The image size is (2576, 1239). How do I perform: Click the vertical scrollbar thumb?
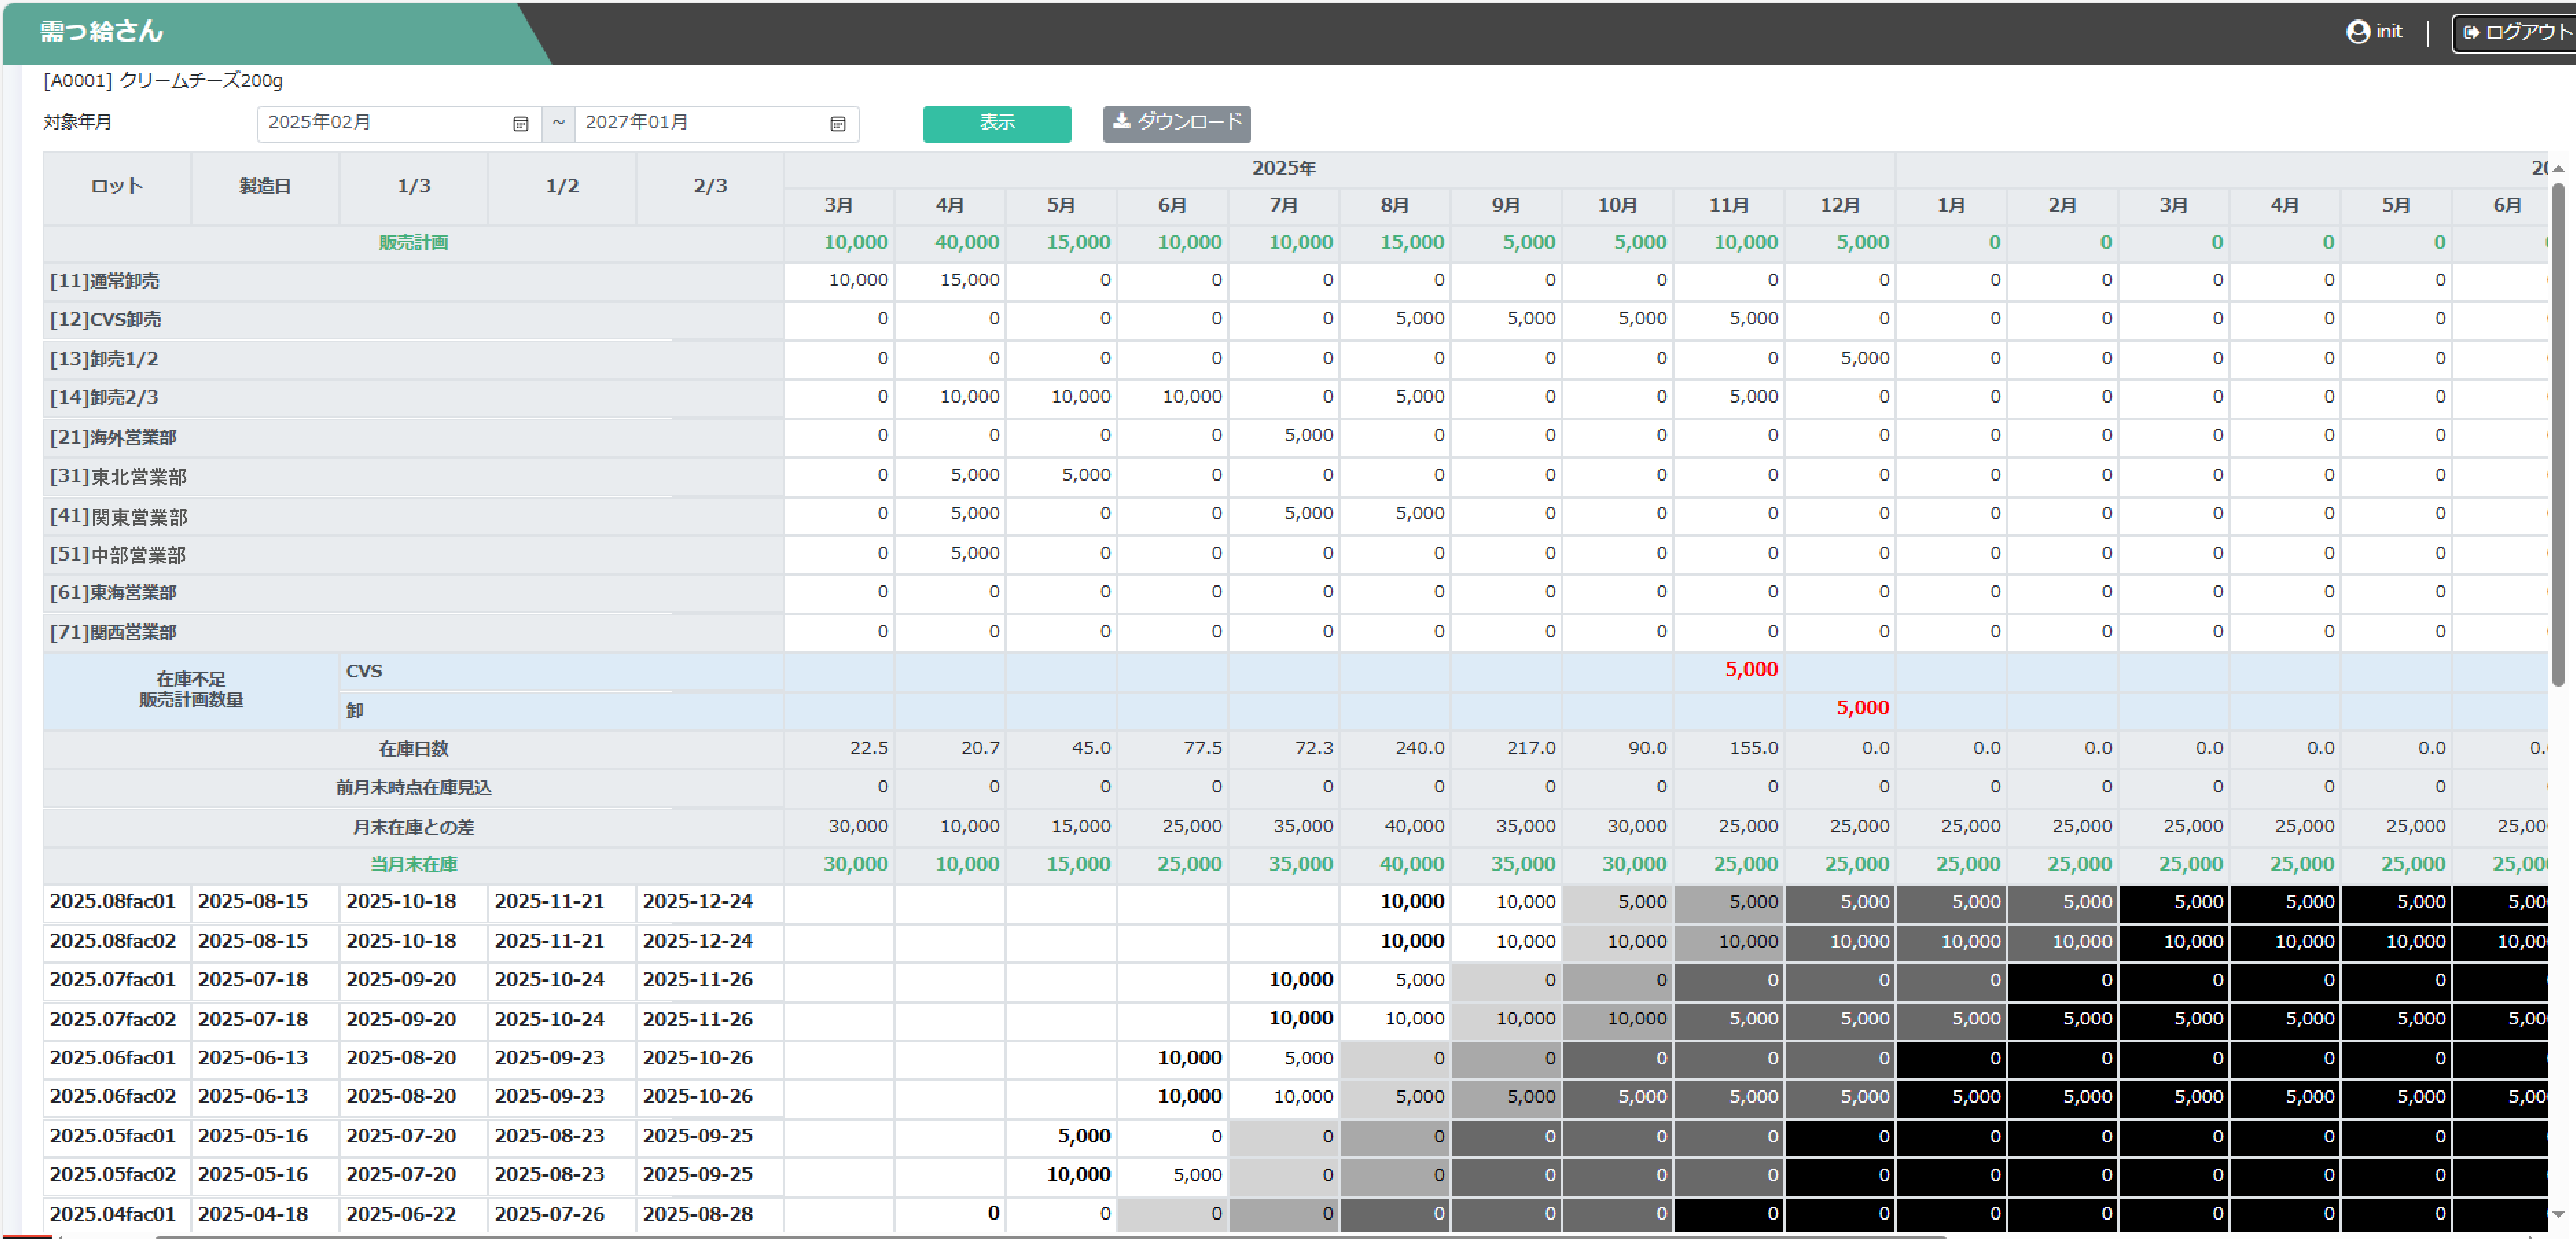point(2558,435)
